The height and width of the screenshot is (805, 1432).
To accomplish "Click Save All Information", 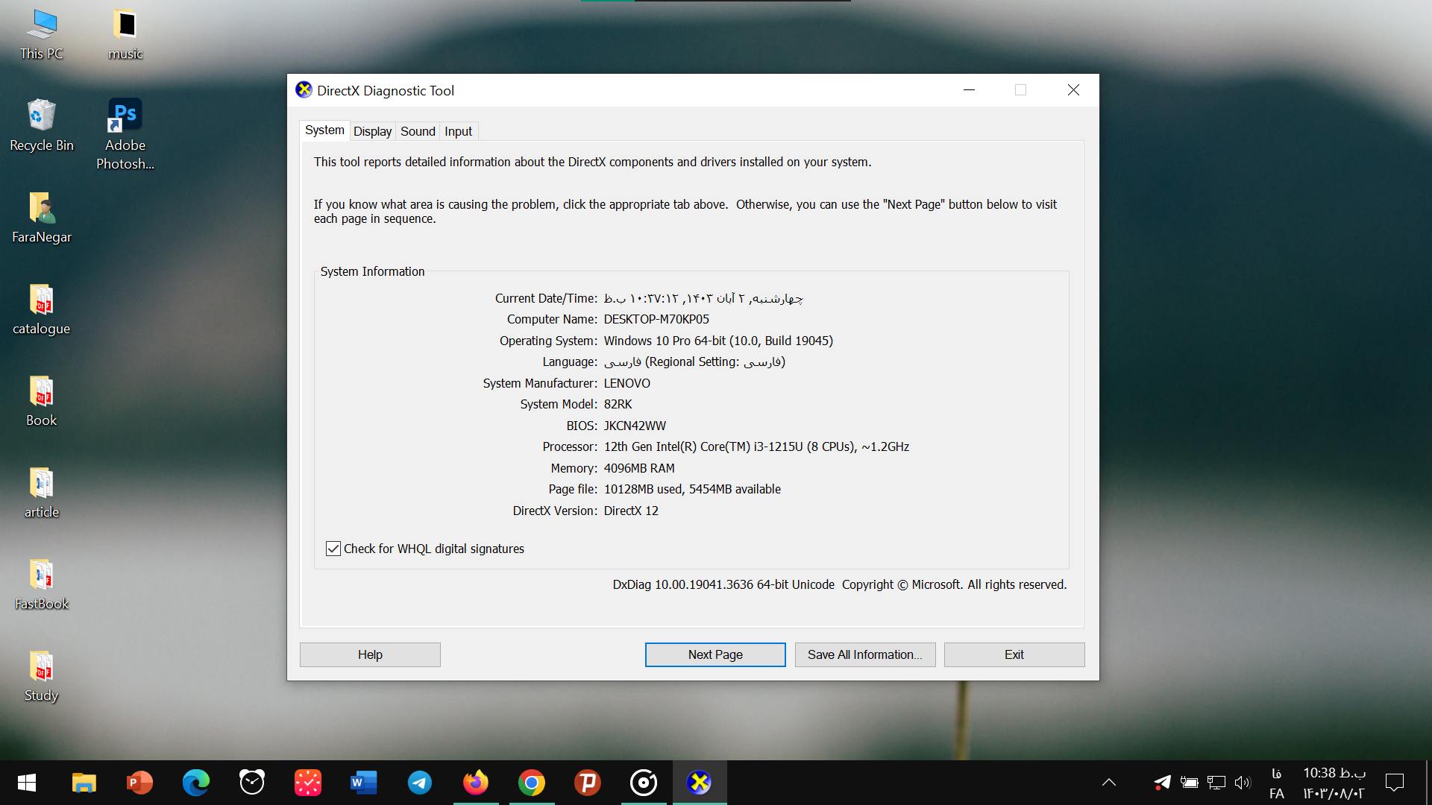I will click(864, 654).
